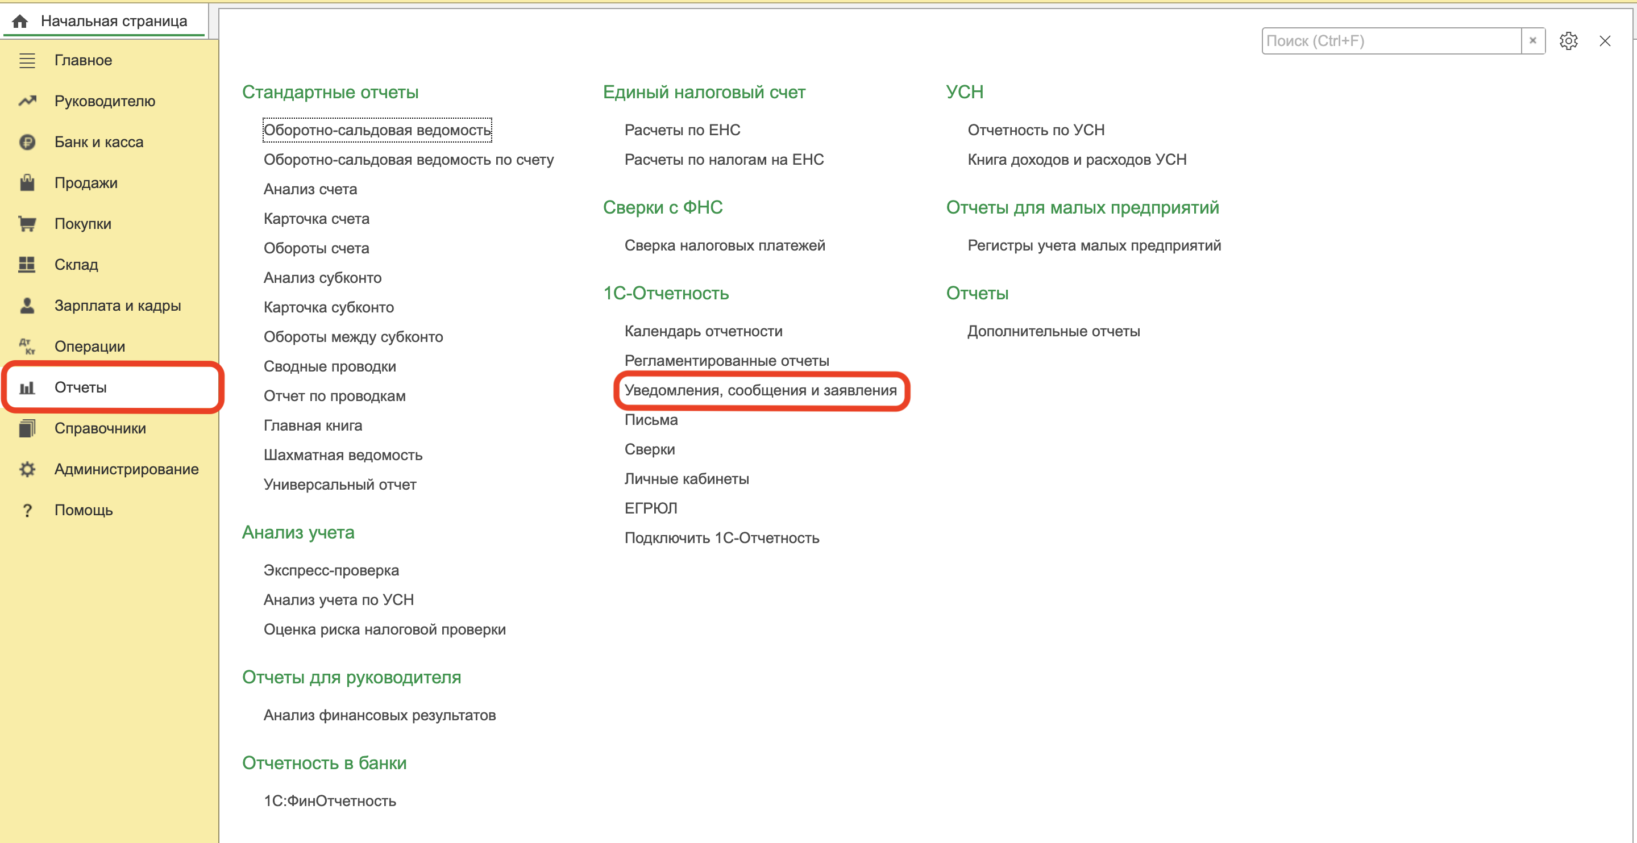Click the Руководителю trend-line icon
Screen dimensions: 1637x843
[27, 101]
